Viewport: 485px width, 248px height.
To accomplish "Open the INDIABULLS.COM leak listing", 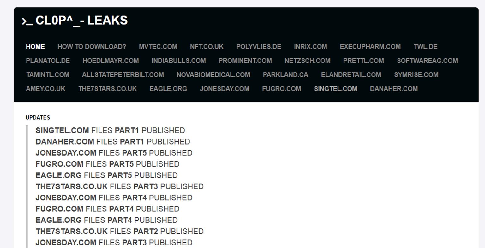I will point(178,61).
